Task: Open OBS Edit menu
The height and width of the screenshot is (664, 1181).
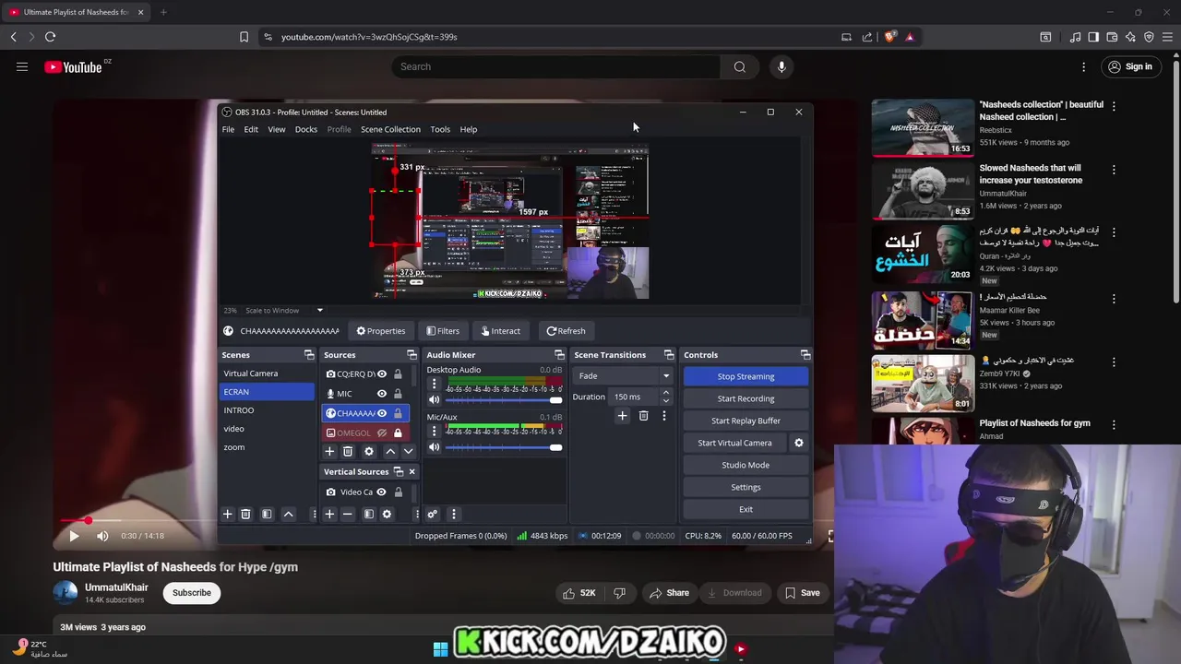Action: click(251, 129)
